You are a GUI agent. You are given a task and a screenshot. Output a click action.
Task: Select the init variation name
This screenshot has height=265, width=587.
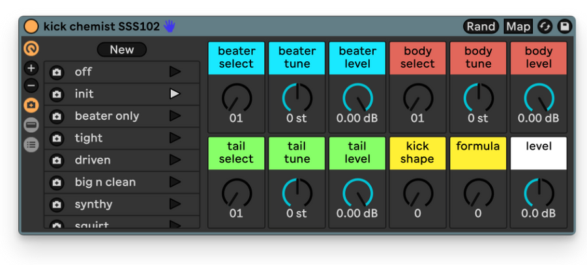[x=84, y=94]
